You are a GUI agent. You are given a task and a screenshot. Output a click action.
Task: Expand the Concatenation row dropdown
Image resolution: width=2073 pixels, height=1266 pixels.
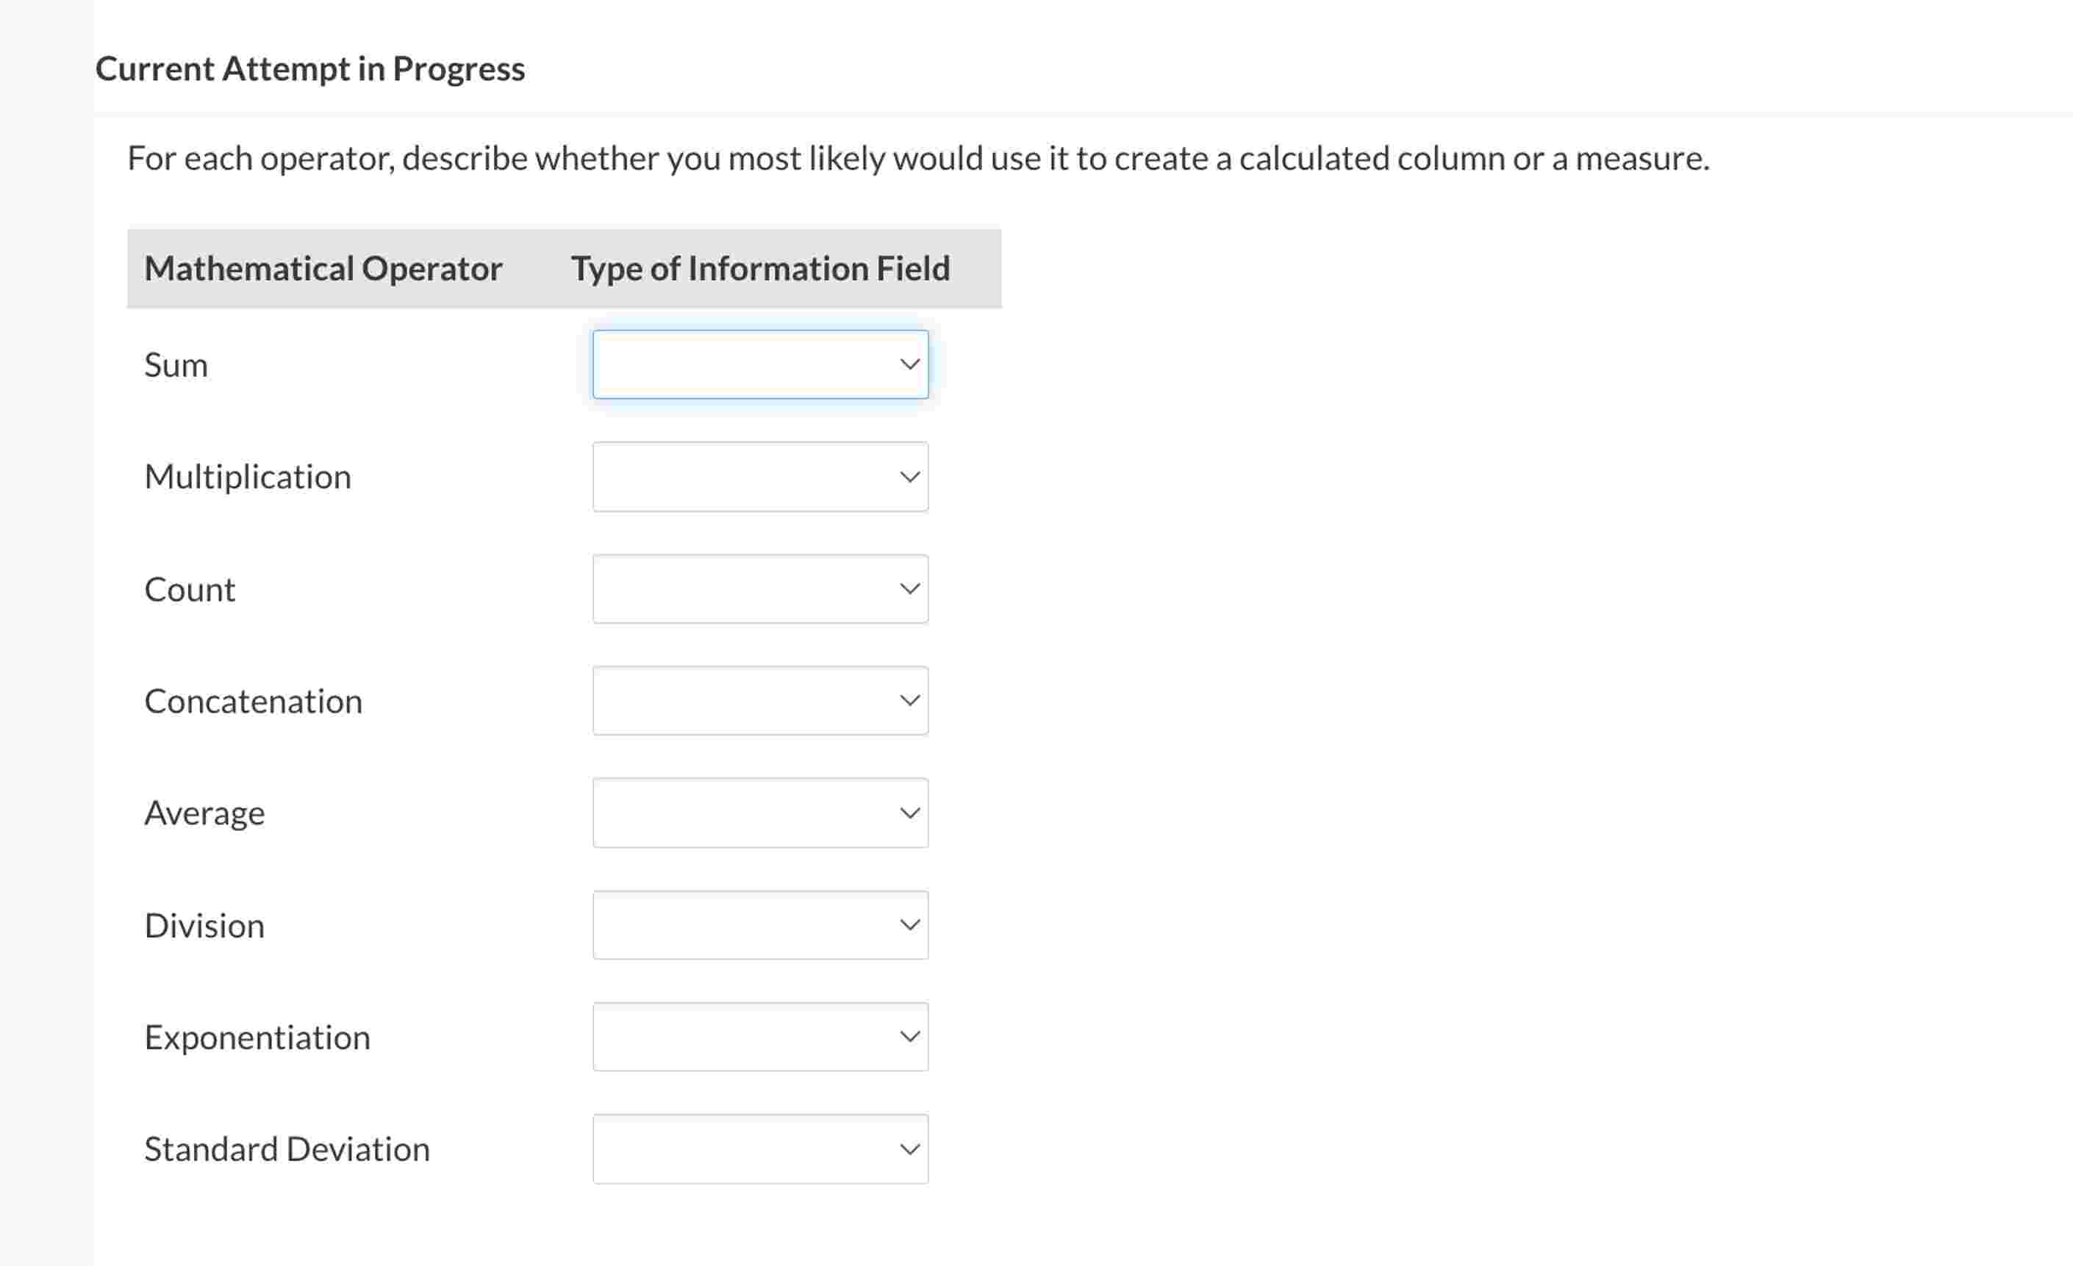759,701
